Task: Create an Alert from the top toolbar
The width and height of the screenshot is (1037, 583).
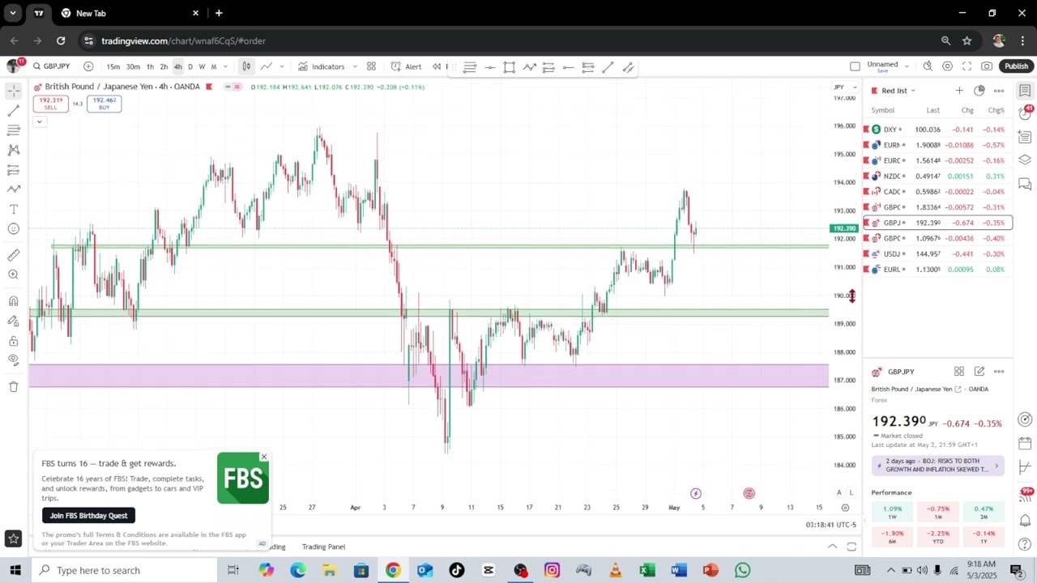Action: [x=406, y=66]
